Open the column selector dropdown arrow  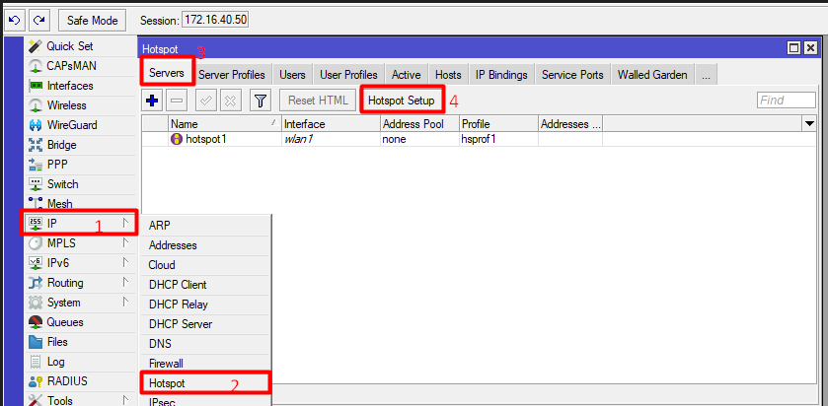coord(810,124)
